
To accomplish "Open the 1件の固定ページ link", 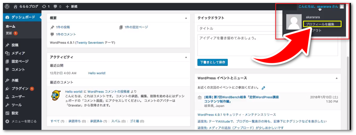I will click(x=136, y=27).
